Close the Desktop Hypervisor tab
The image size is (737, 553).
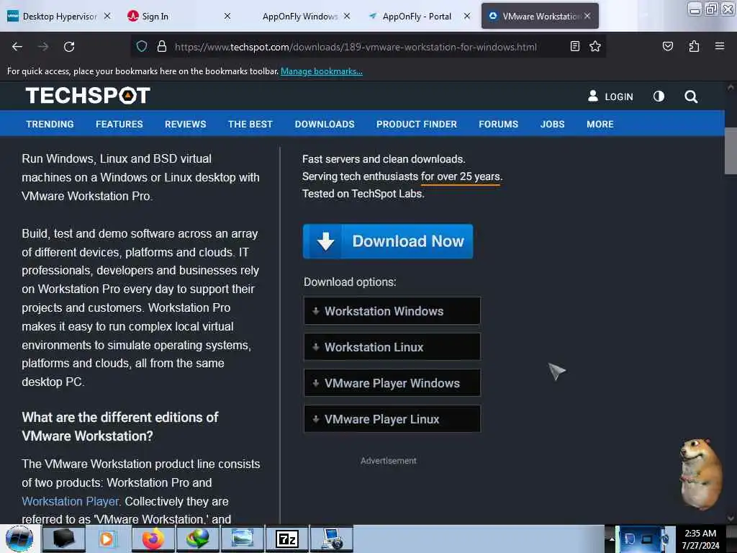click(107, 16)
